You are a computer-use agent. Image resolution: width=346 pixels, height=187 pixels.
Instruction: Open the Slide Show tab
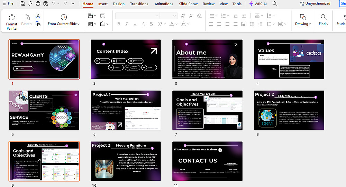pyautogui.click(x=188, y=4)
